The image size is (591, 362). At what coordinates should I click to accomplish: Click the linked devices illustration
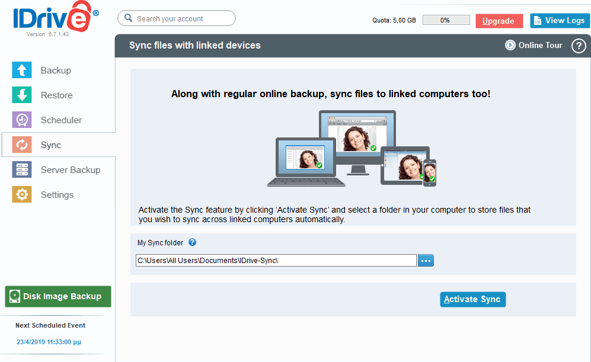(x=352, y=149)
